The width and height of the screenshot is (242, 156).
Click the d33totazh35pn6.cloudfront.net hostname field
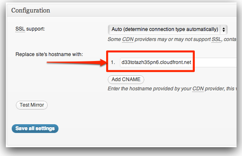pos(178,62)
